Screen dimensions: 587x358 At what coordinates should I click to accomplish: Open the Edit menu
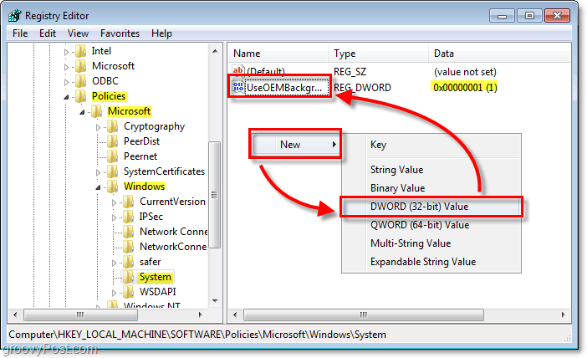48,33
